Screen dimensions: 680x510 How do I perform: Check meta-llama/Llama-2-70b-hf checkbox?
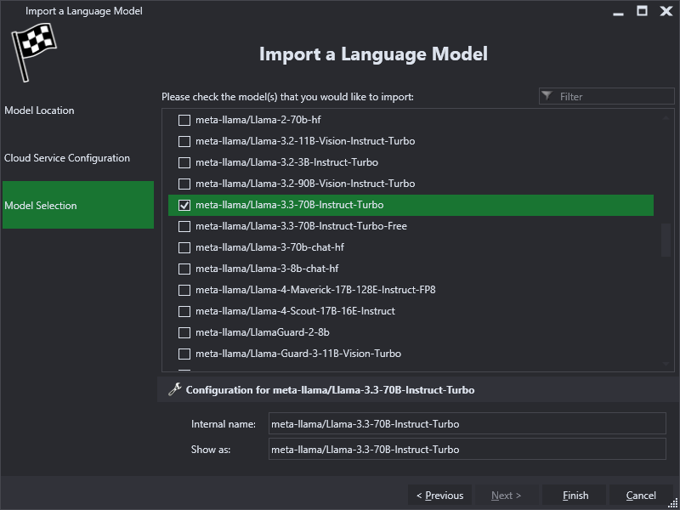184,120
